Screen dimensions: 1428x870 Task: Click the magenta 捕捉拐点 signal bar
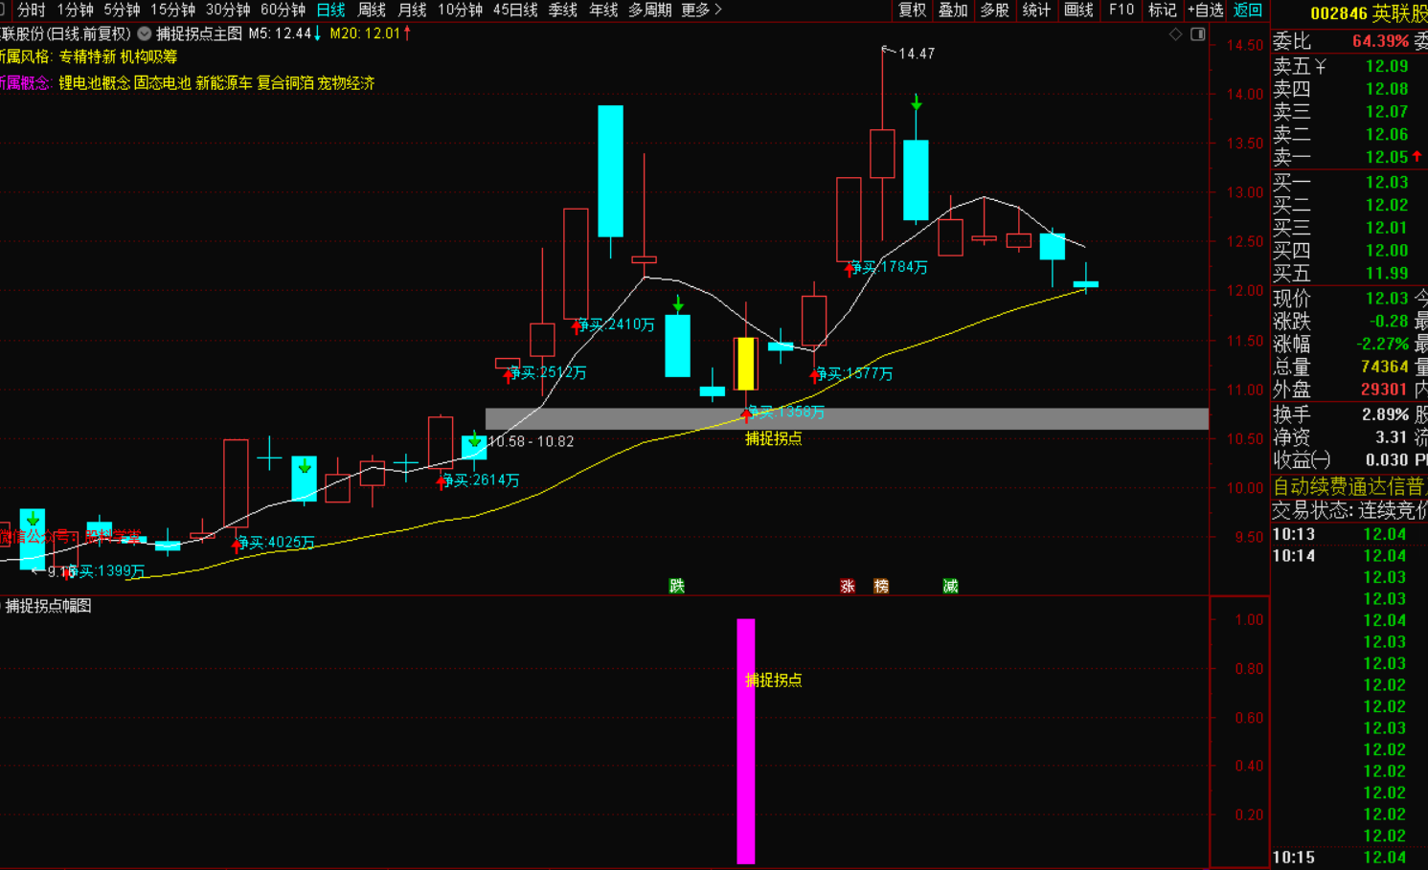tap(745, 742)
